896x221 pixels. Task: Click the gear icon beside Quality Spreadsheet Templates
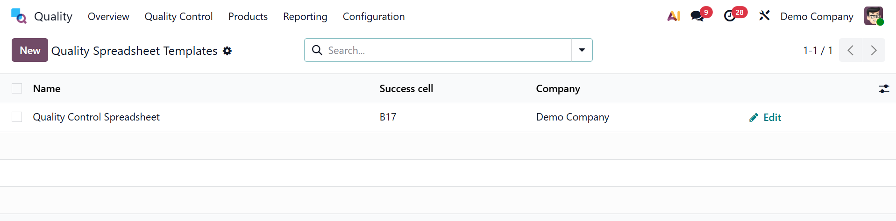pyautogui.click(x=228, y=51)
